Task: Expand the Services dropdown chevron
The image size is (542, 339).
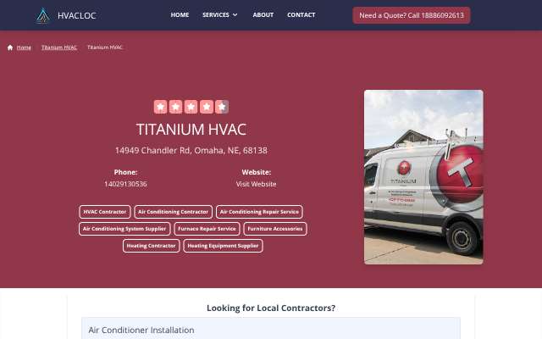Action: click(235, 15)
